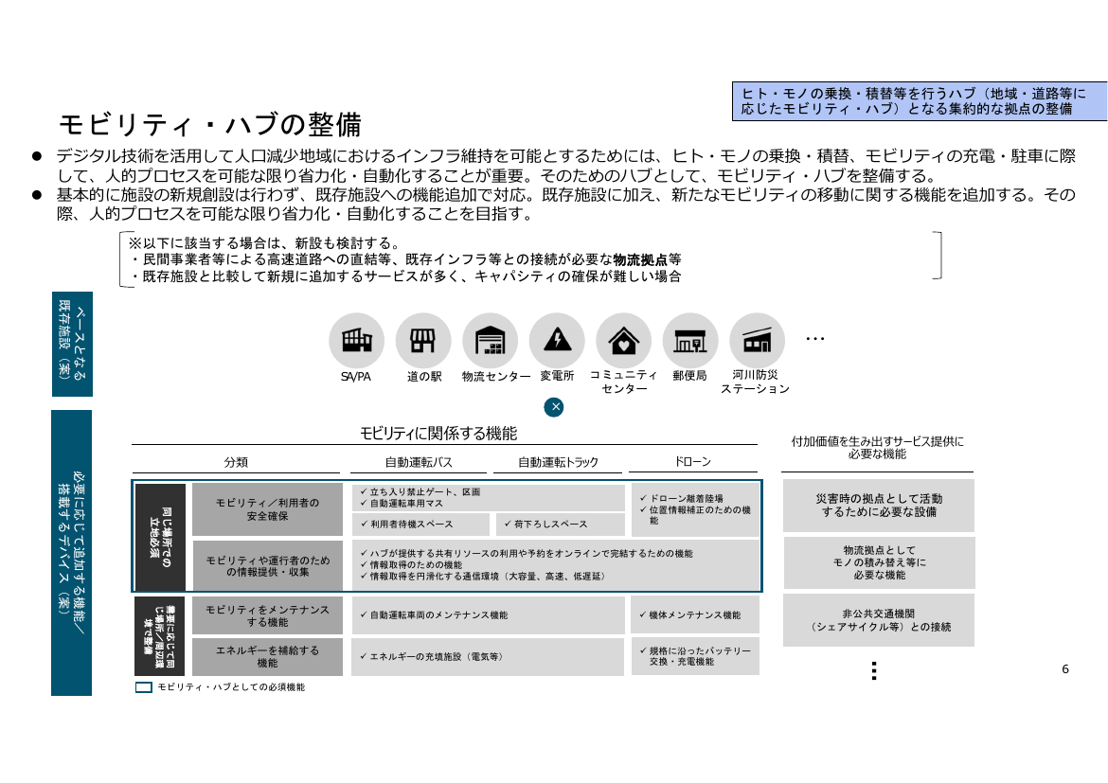This screenshot has width=1108, height=783.
Task: Select the ドローン離着陸場 cell
Action: (694, 509)
